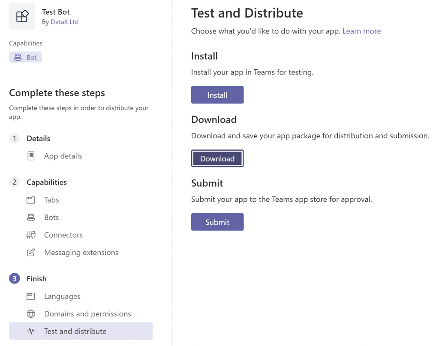Click the Connectors plug icon
Screen dimensions: 439x346
tap(31, 235)
